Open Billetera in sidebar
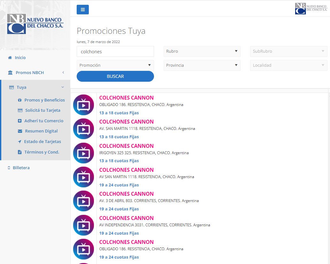The height and width of the screenshot is (264, 330). click(x=21, y=168)
